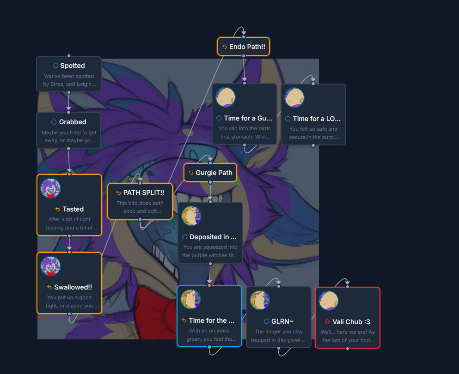
Task: Click the arrow icon next to Tasted
Action: [x=58, y=209]
